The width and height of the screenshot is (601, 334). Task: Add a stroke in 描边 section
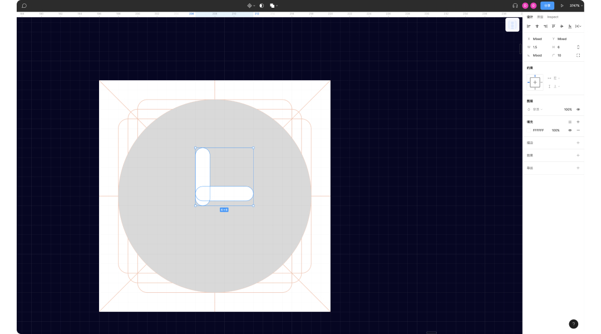(x=578, y=143)
